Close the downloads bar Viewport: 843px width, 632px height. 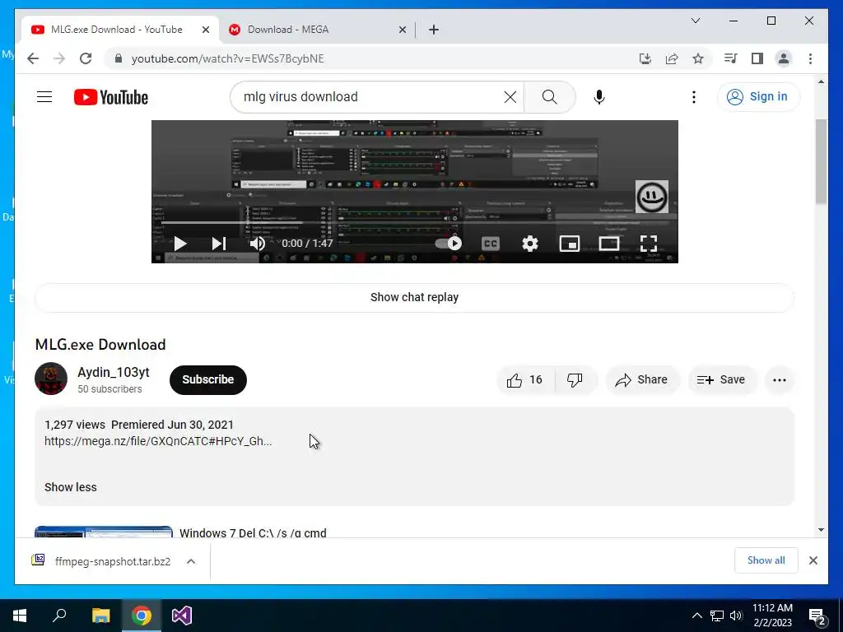(813, 560)
